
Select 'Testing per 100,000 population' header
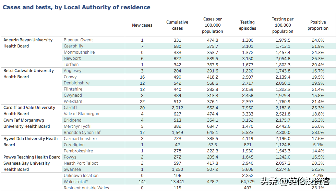point(283,25)
